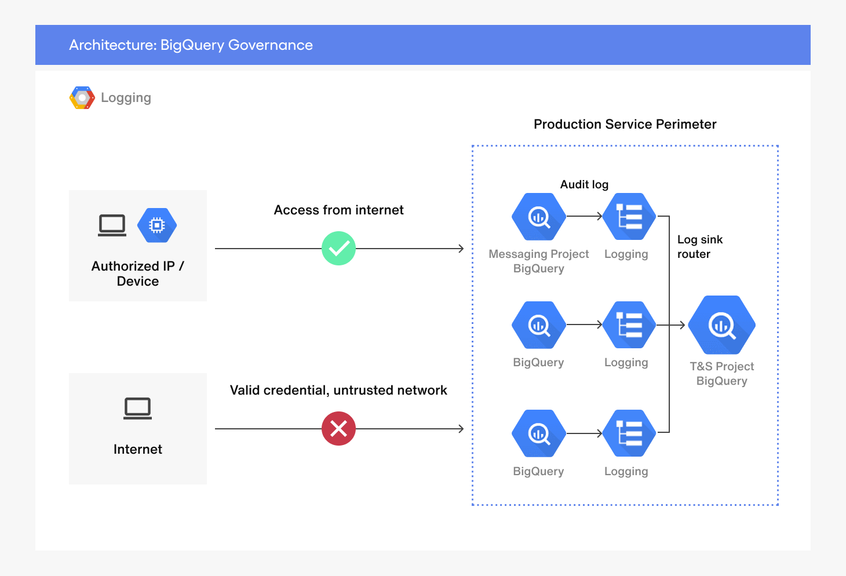Select the middle row BigQuery icon
Screen dimensions: 846x576
tap(539, 325)
